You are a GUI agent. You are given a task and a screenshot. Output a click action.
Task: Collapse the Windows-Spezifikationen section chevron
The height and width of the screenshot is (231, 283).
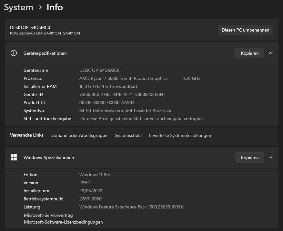click(270, 158)
